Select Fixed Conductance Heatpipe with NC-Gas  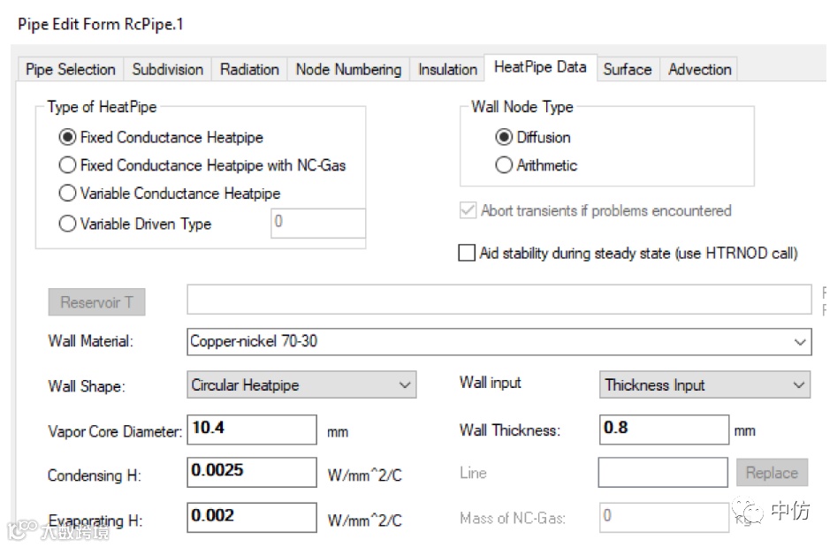point(67,165)
